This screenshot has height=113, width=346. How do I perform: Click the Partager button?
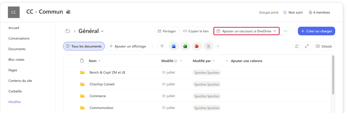click(167, 31)
